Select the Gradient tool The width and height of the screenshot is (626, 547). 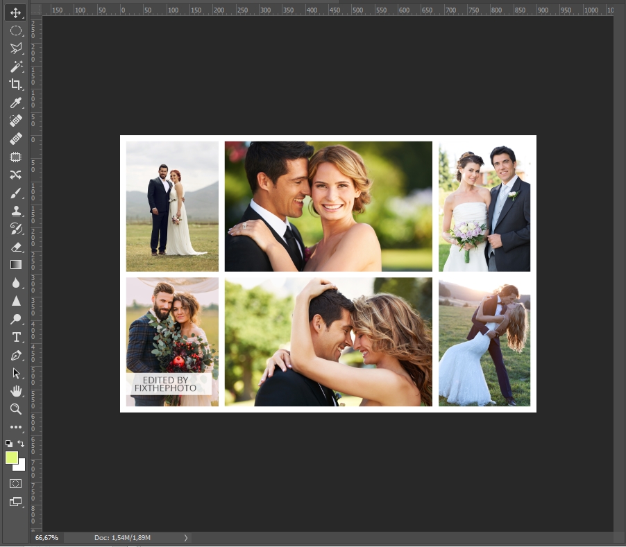(15, 265)
